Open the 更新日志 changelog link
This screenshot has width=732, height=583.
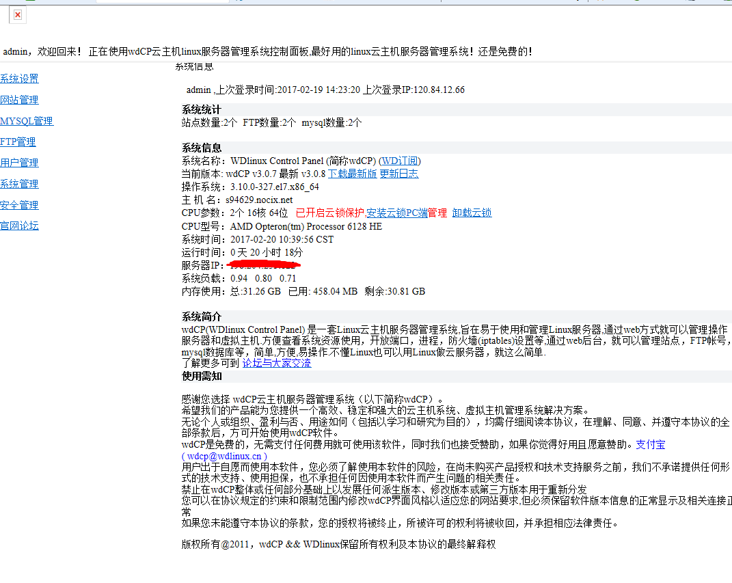coord(399,174)
